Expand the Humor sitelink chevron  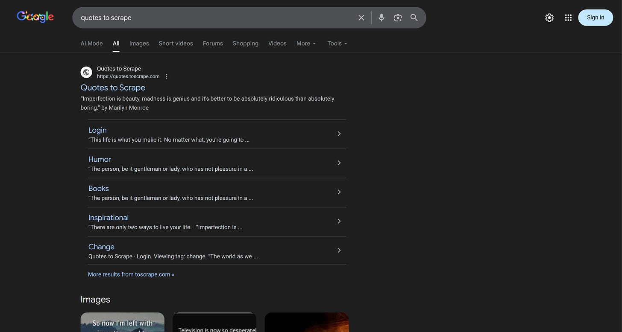tap(339, 163)
